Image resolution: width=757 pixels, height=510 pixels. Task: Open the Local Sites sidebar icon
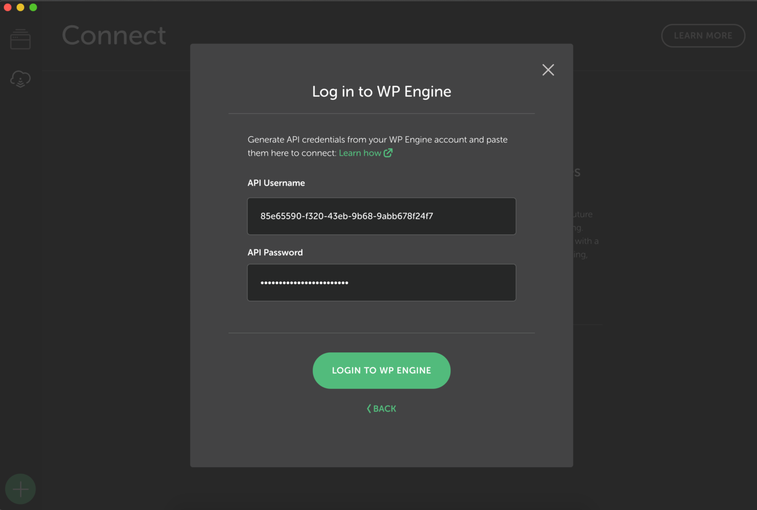(x=20, y=39)
